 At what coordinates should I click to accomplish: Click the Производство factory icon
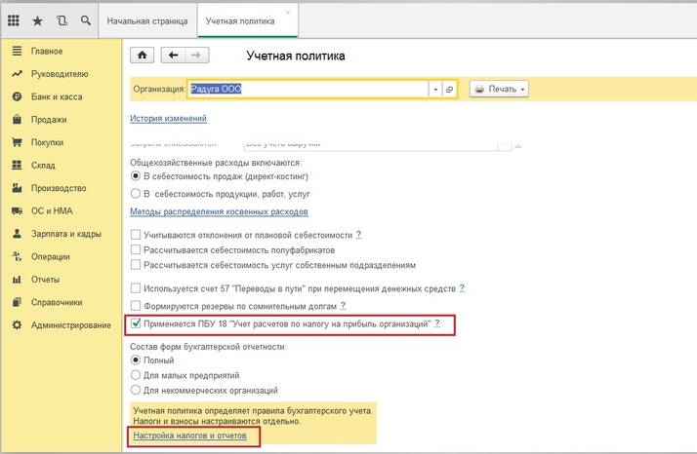point(17,188)
